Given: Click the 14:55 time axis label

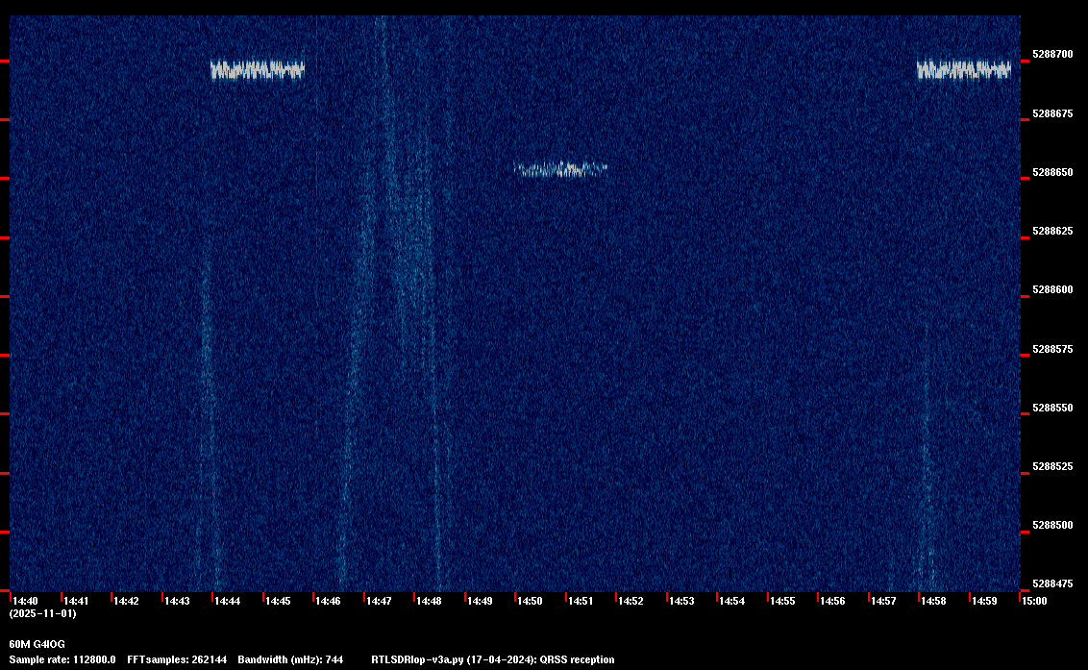Looking at the screenshot, I should tap(782, 601).
